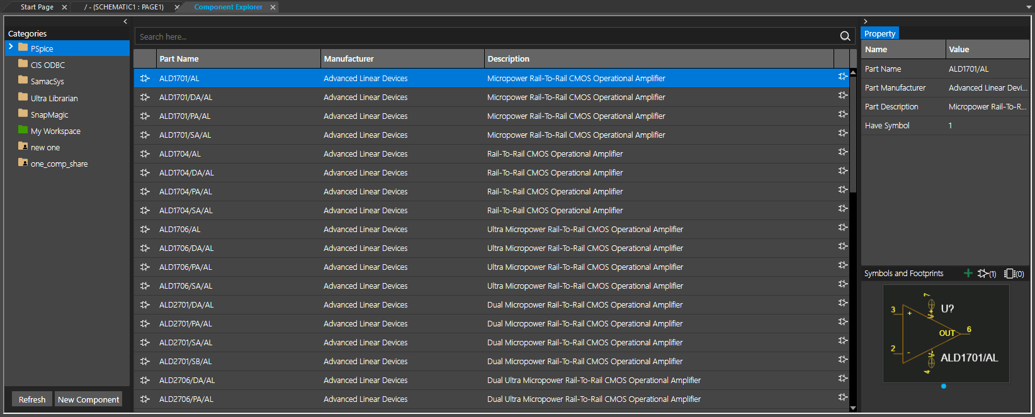Expand the PSpice category arrow
The height and width of the screenshot is (417, 1035).
11,47
